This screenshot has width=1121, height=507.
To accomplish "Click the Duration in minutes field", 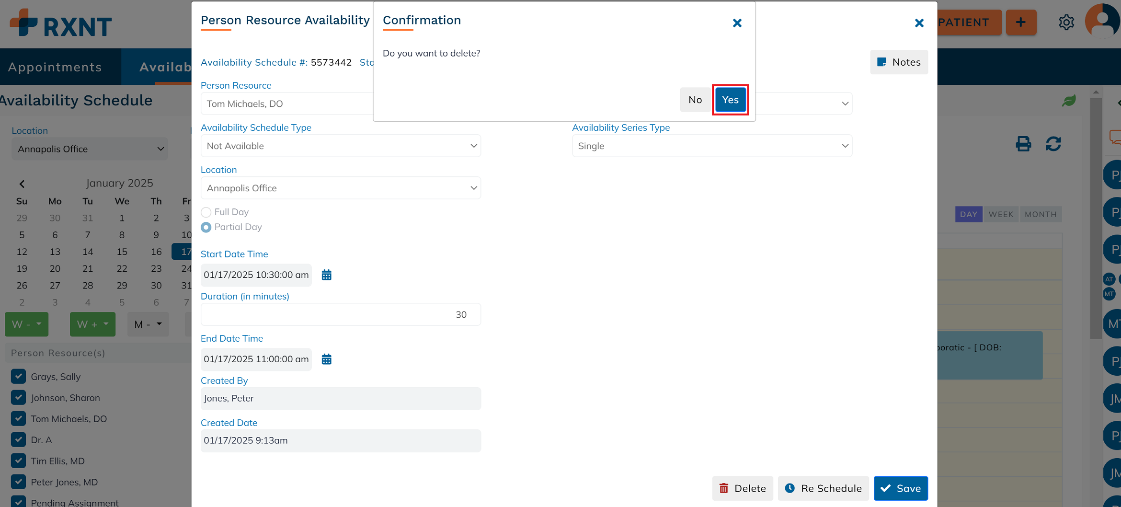I will (x=341, y=315).
